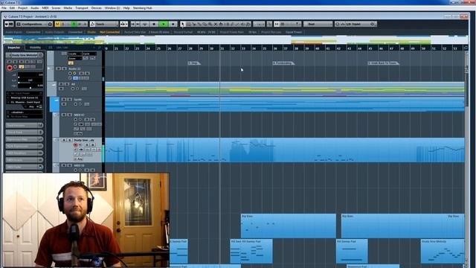The image size is (476, 268).
Task: Toggle Write automation W toolbar button
Action: pos(80,24)
